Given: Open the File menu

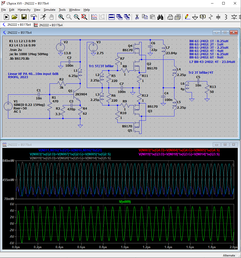Looking at the screenshot, I should [x=4, y=10].
